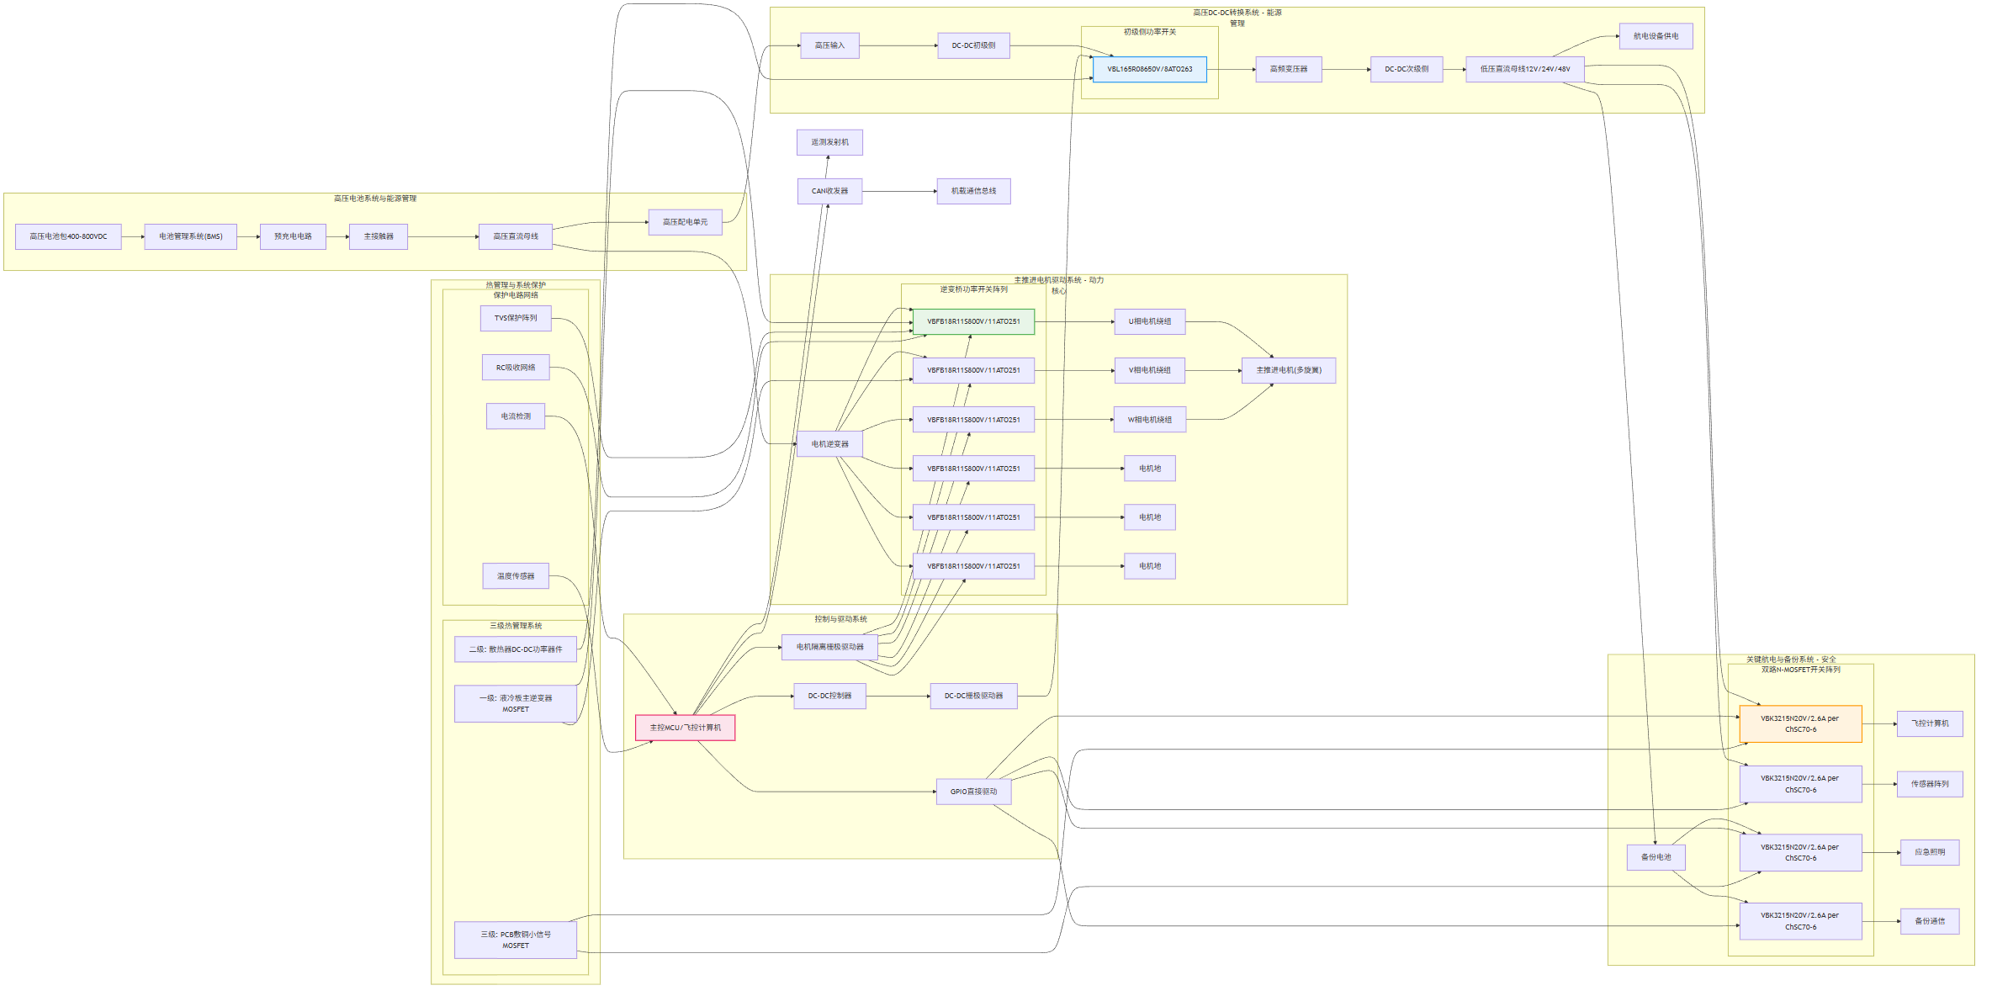Select the W相电机绕组 node
The width and height of the screenshot is (1992, 996).
coord(1150,420)
